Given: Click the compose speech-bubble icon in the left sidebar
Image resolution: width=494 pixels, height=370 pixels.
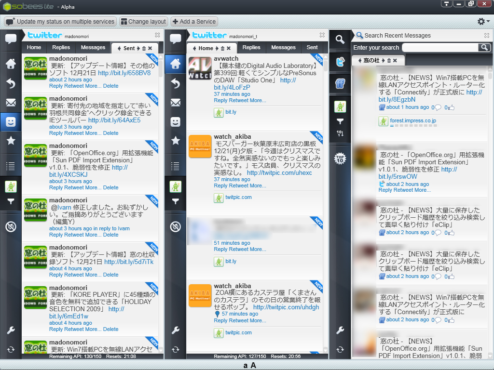Looking at the screenshot, I should pos(10,40).
